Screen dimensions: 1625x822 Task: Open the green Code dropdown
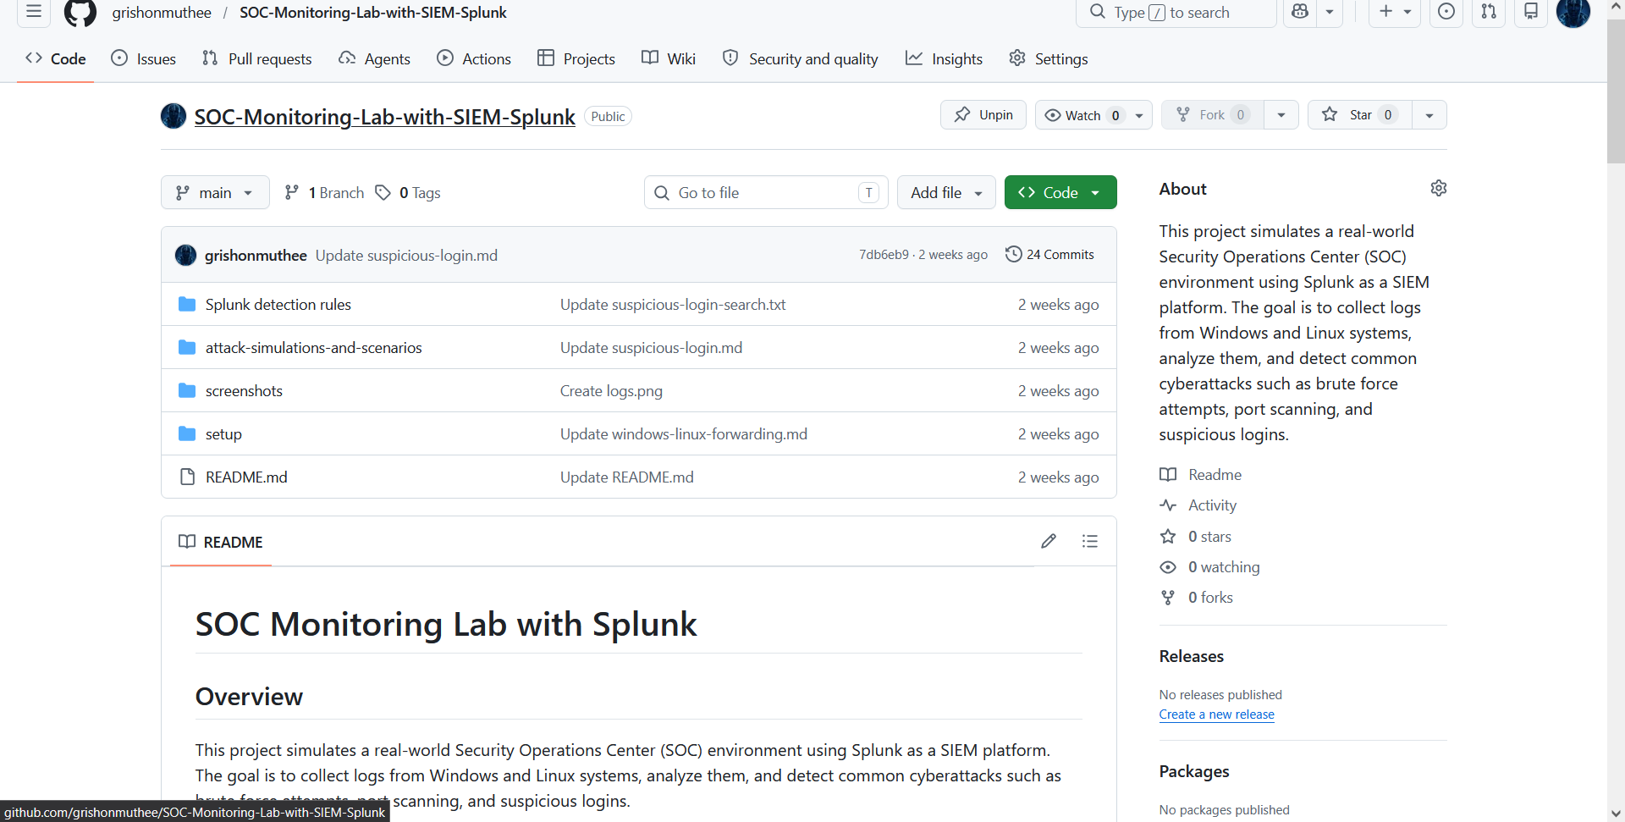tap(1060, 192)
